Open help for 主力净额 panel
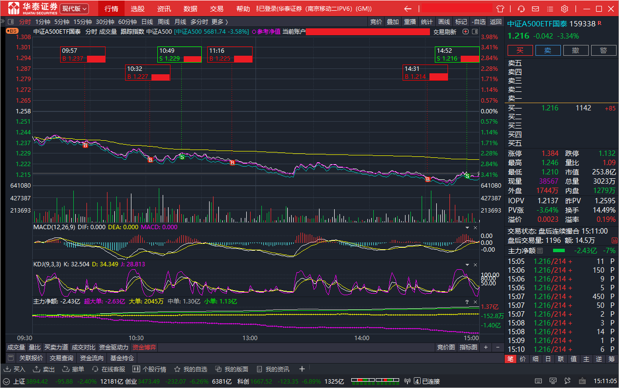The width and height of the screenshot is (619, 388). click(x=467, y=302)
